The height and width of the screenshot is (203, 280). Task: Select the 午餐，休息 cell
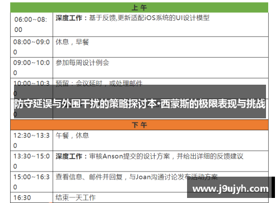point(161,140)
